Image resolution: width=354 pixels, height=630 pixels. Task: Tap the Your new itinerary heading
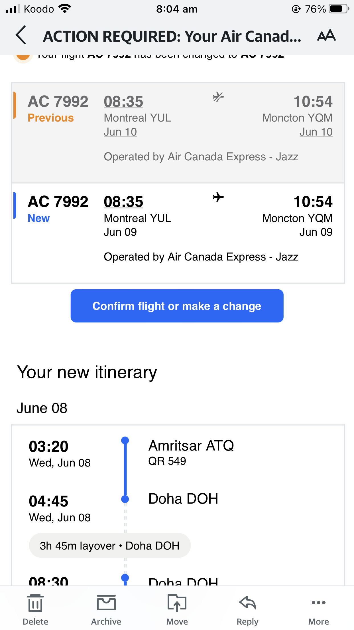87,372
